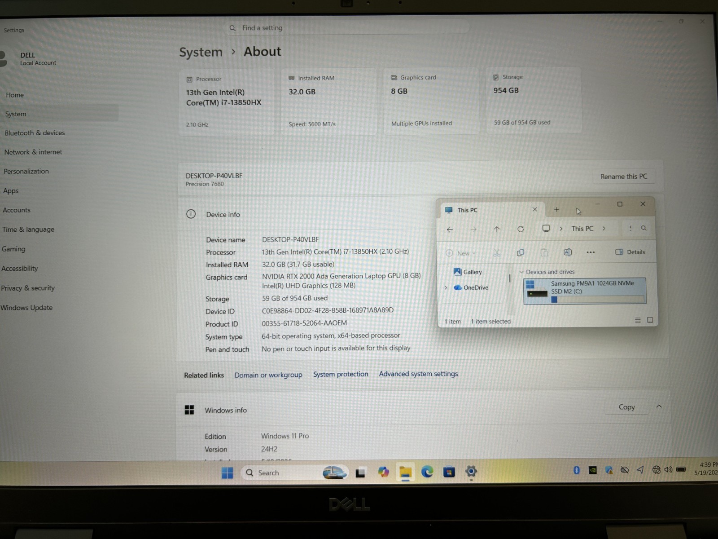The image size is (718, 539).
Task: Click Rename this PC button
Action: (x=624, y=177)
